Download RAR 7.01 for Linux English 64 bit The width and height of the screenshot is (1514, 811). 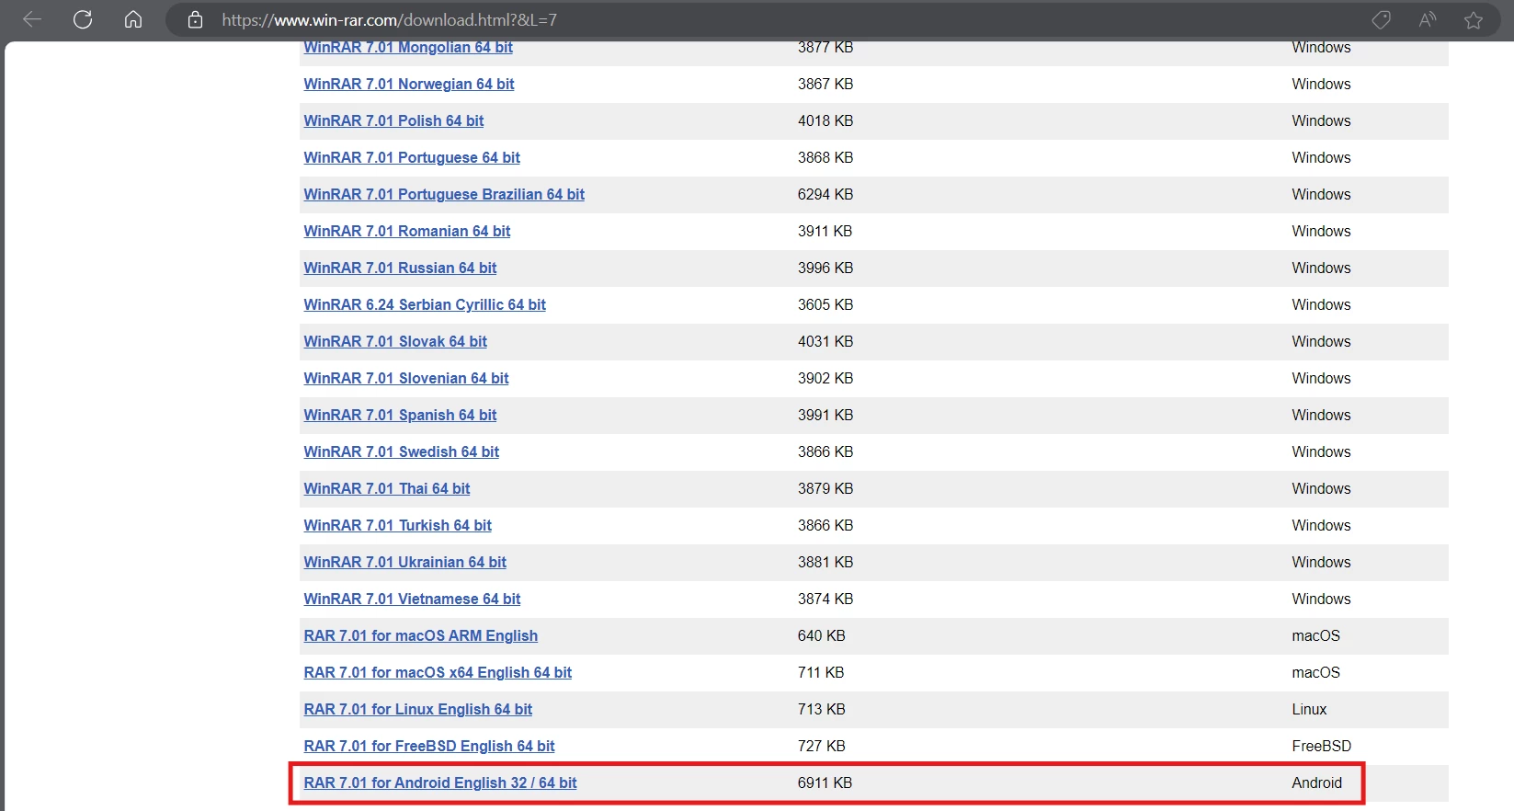pos(418,709)
